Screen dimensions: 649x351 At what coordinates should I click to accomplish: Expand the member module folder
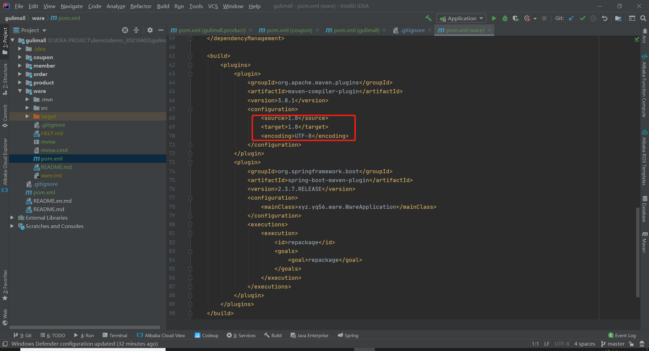tap(20, 66)
